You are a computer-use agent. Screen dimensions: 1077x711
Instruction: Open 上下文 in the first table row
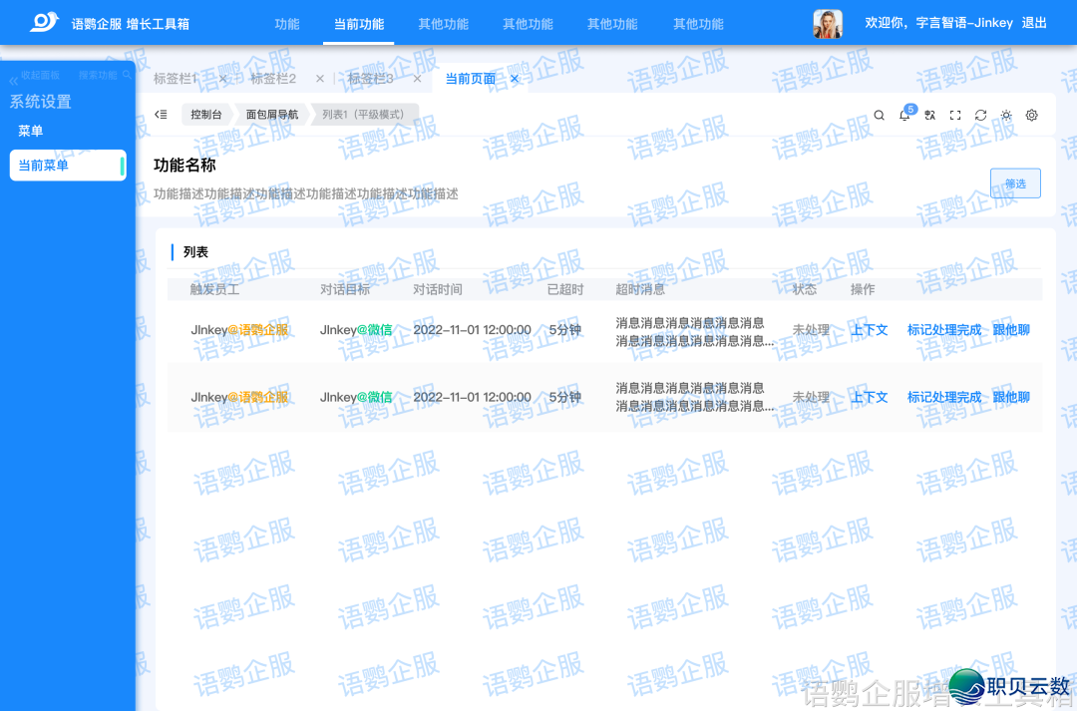tap(870, 330)
